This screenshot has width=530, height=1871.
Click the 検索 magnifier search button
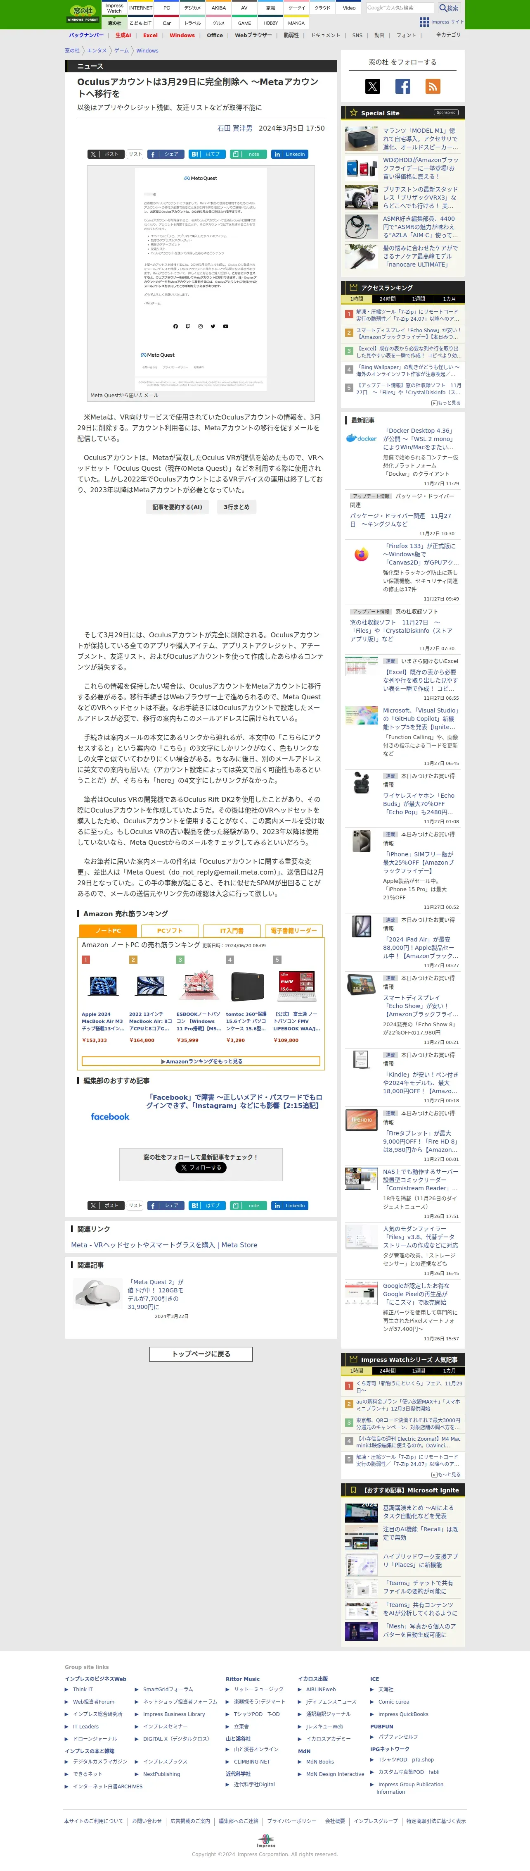(450, 8)
